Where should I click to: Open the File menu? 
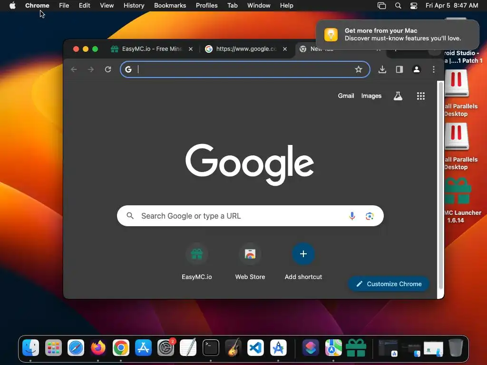point(64,6)
